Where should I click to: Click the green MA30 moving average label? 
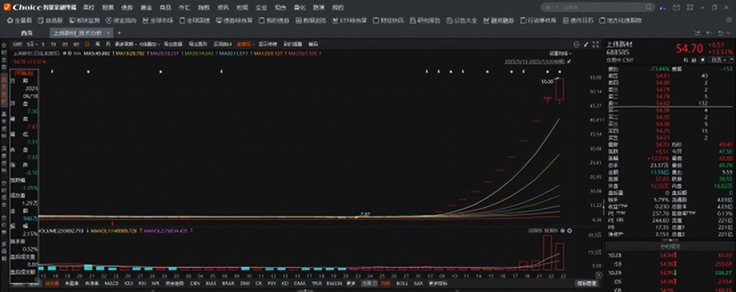pos(199,53)
